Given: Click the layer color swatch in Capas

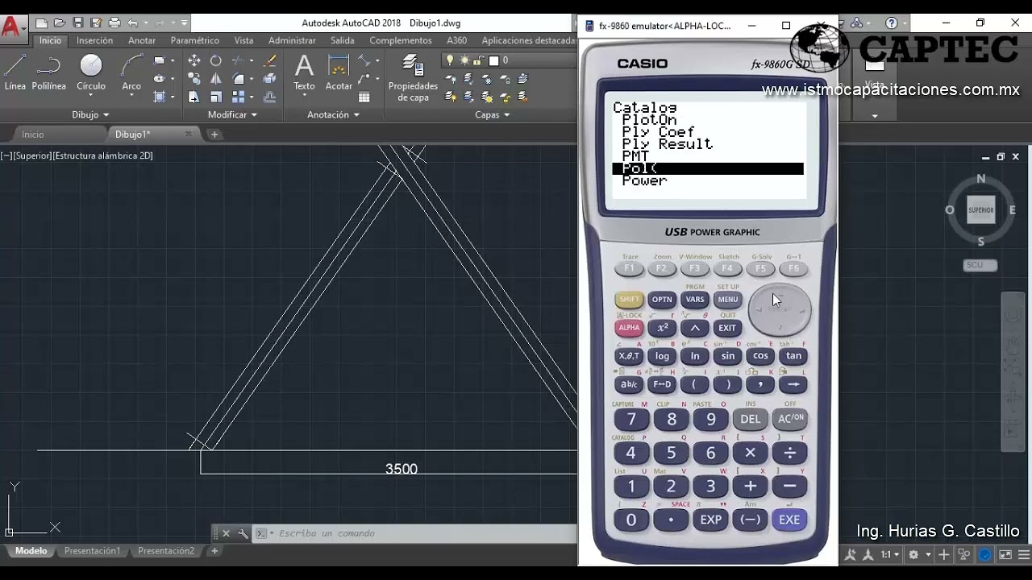Looking at the screenshot, I should (493, 60).
